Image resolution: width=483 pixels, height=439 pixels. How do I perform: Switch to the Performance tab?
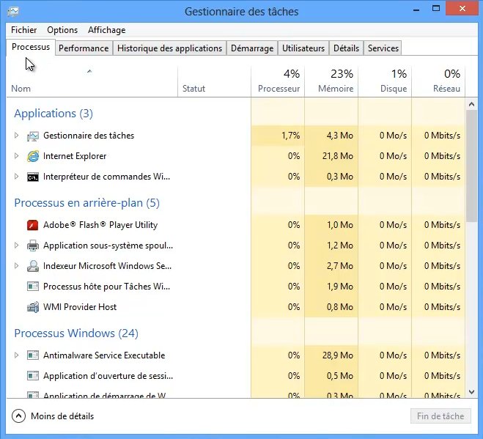[84, 48]
